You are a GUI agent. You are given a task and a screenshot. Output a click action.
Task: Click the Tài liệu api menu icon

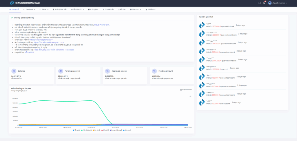point(146,9)
